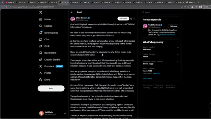Click the Kai Marin avatar at the bottom left
The image size is (211, 119).
click(42, 113)
